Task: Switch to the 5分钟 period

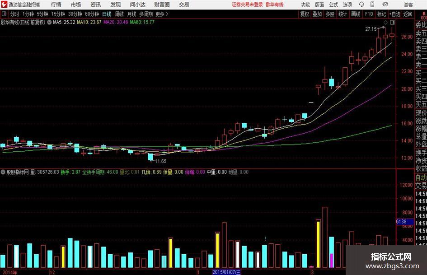Action: [x=42, y=14]
